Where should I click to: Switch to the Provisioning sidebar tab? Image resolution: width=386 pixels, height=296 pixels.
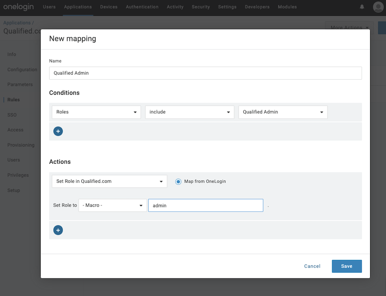(21, 145)
